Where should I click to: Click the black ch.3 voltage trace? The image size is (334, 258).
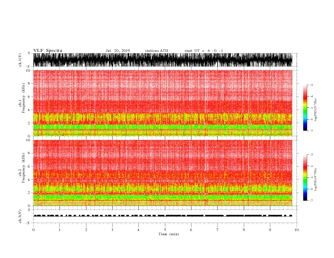click(x=162, y=216)
